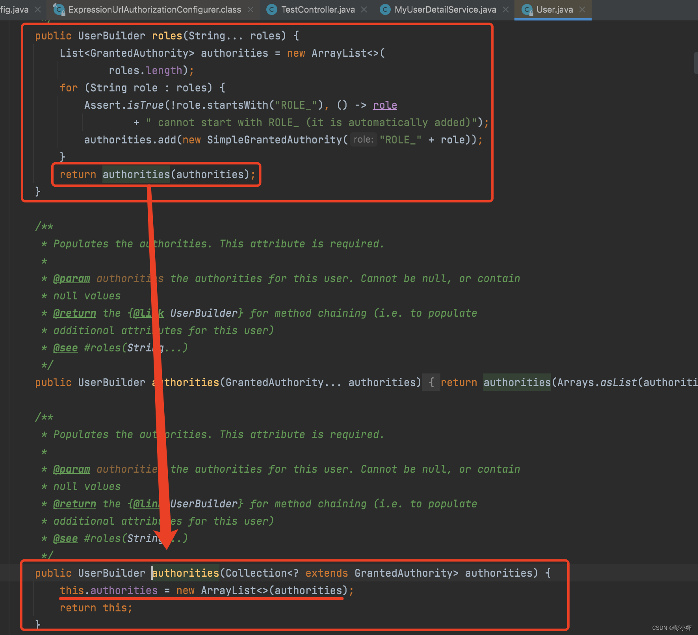This screenshot has height=635, width=698.
Task: Close the TestController.java tab
Action: point(364,9)
